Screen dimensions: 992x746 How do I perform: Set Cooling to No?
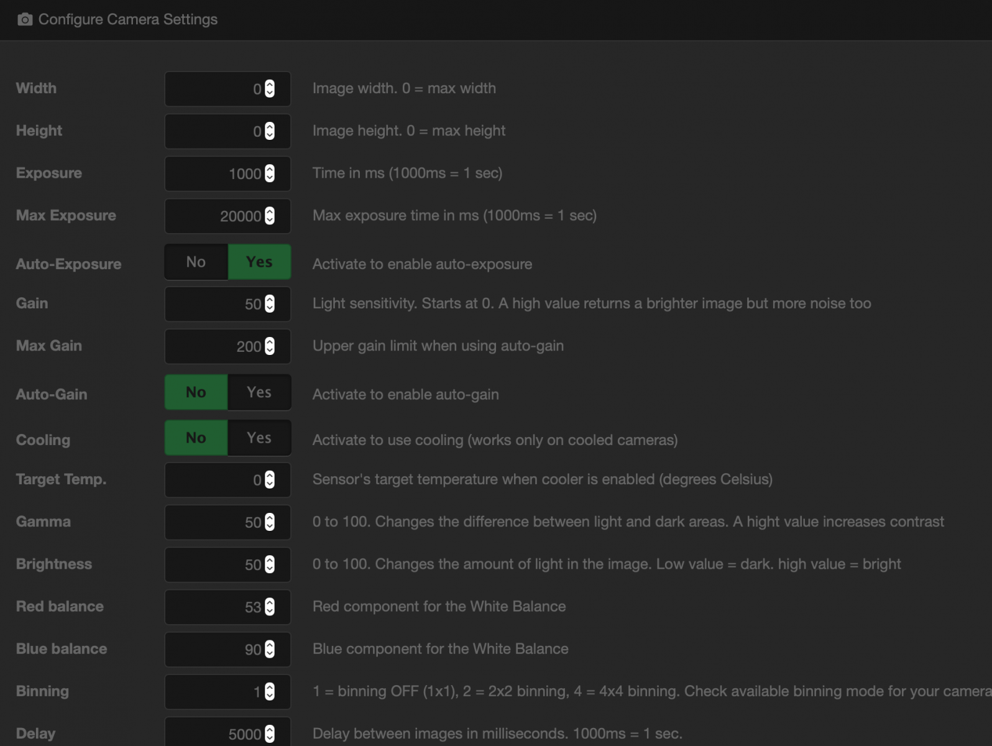(x=196, y=438)
